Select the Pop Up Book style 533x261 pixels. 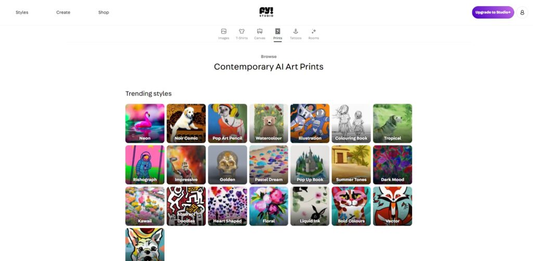tap(310, 165)
